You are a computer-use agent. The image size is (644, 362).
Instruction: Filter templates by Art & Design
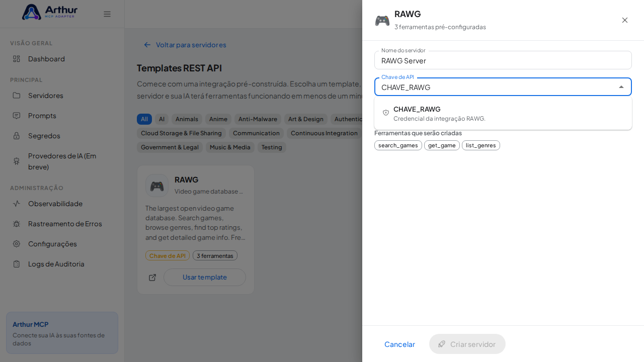306,119
